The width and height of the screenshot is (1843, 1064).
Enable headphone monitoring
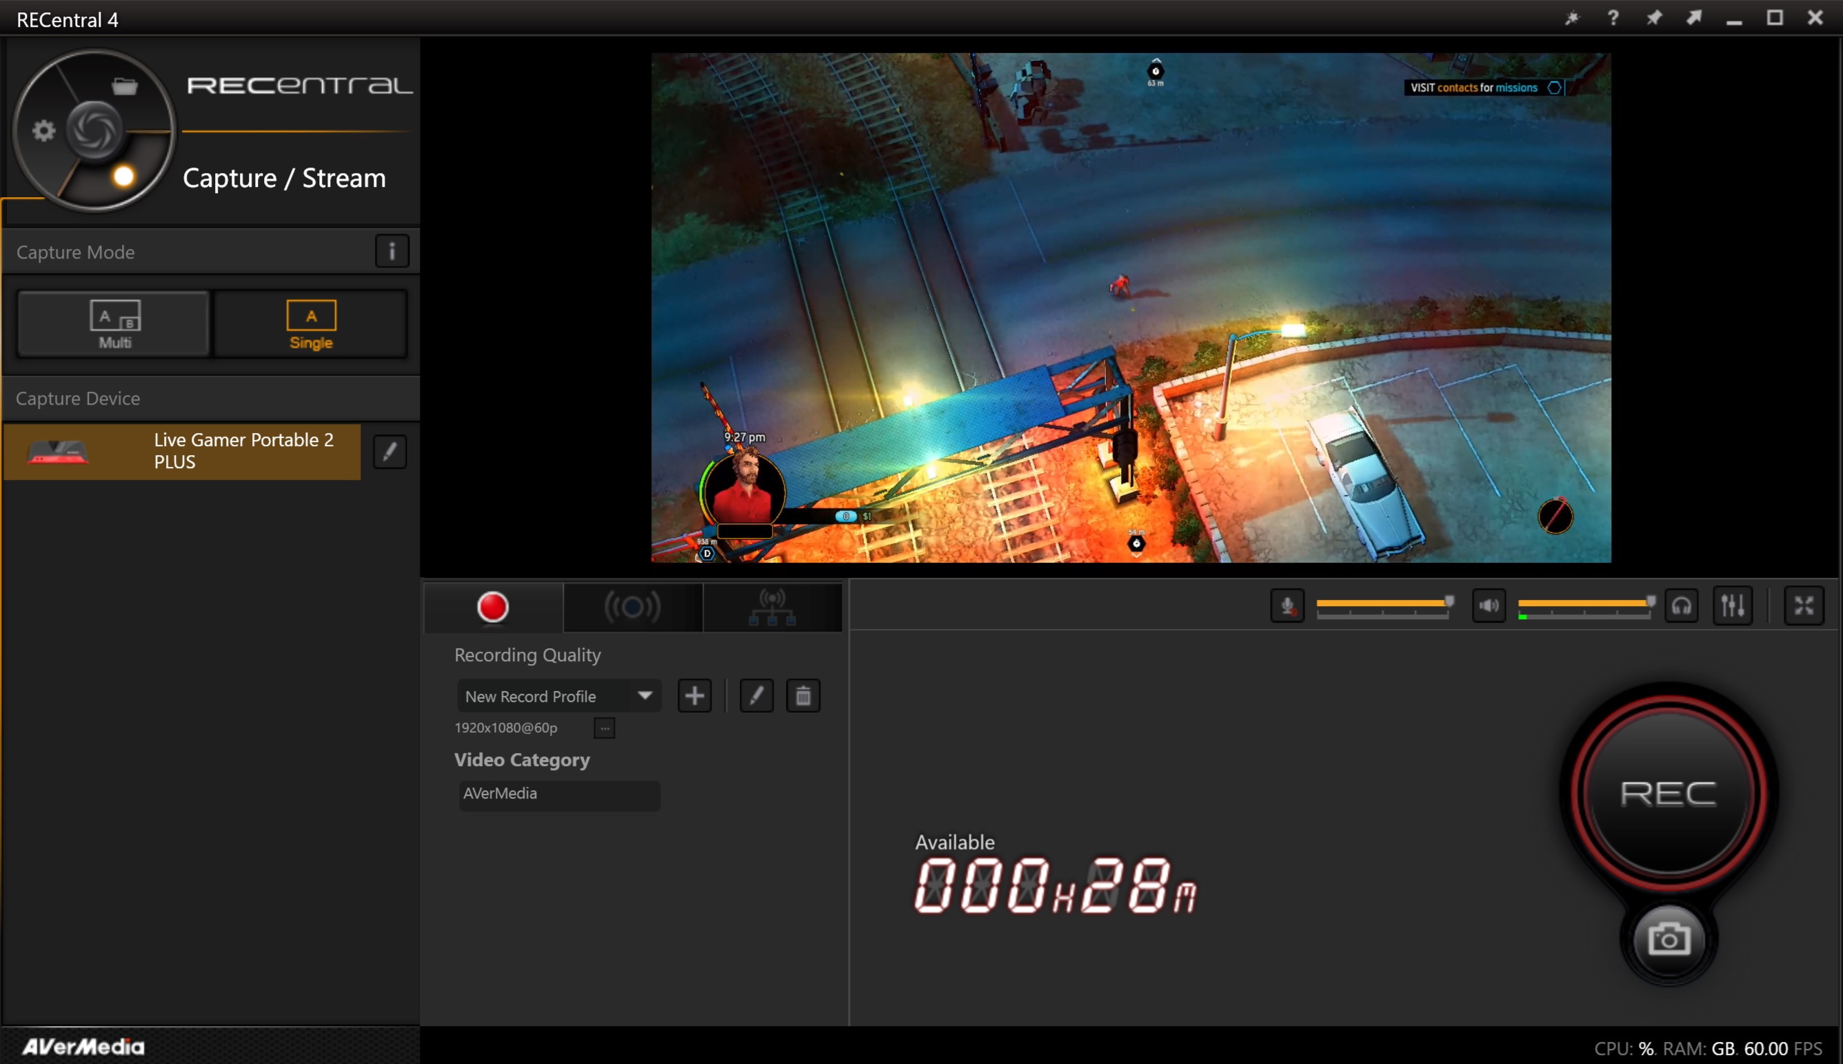click(1682, 605)
